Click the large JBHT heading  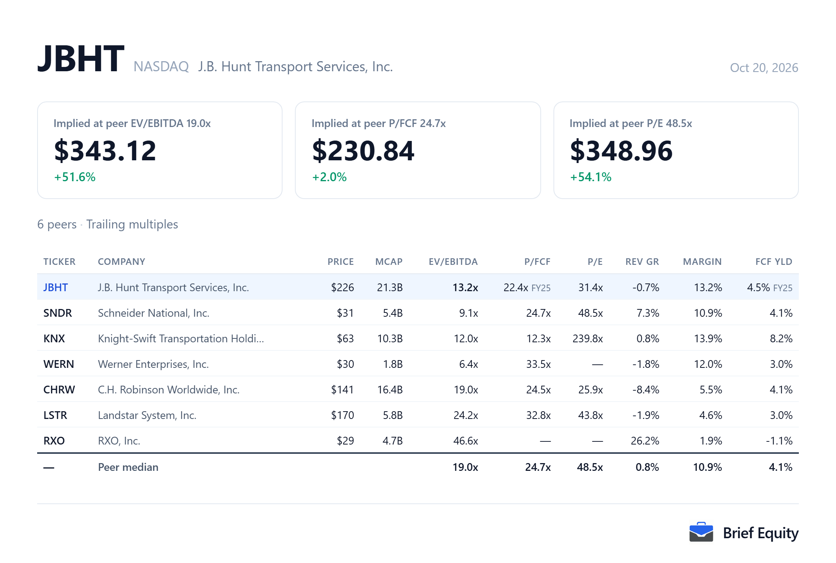81,58
